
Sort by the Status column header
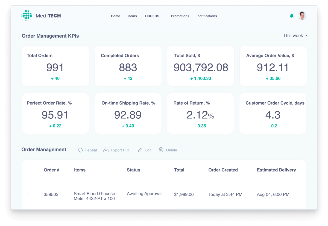pyautogui.click(x=133, y=170)
